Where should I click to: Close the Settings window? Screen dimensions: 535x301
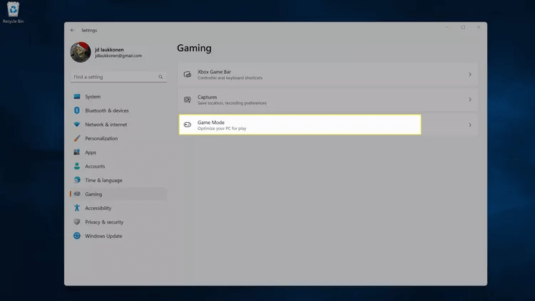479,27
